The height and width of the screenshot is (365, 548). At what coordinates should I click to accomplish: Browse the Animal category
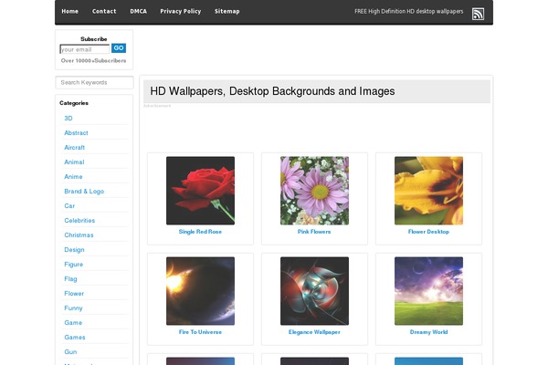pos(74,162)
